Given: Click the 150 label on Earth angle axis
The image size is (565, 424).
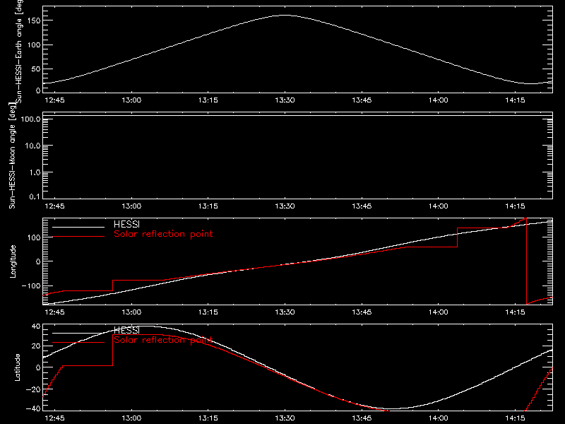Looking at the screenshot, I should tap(33, 20).
